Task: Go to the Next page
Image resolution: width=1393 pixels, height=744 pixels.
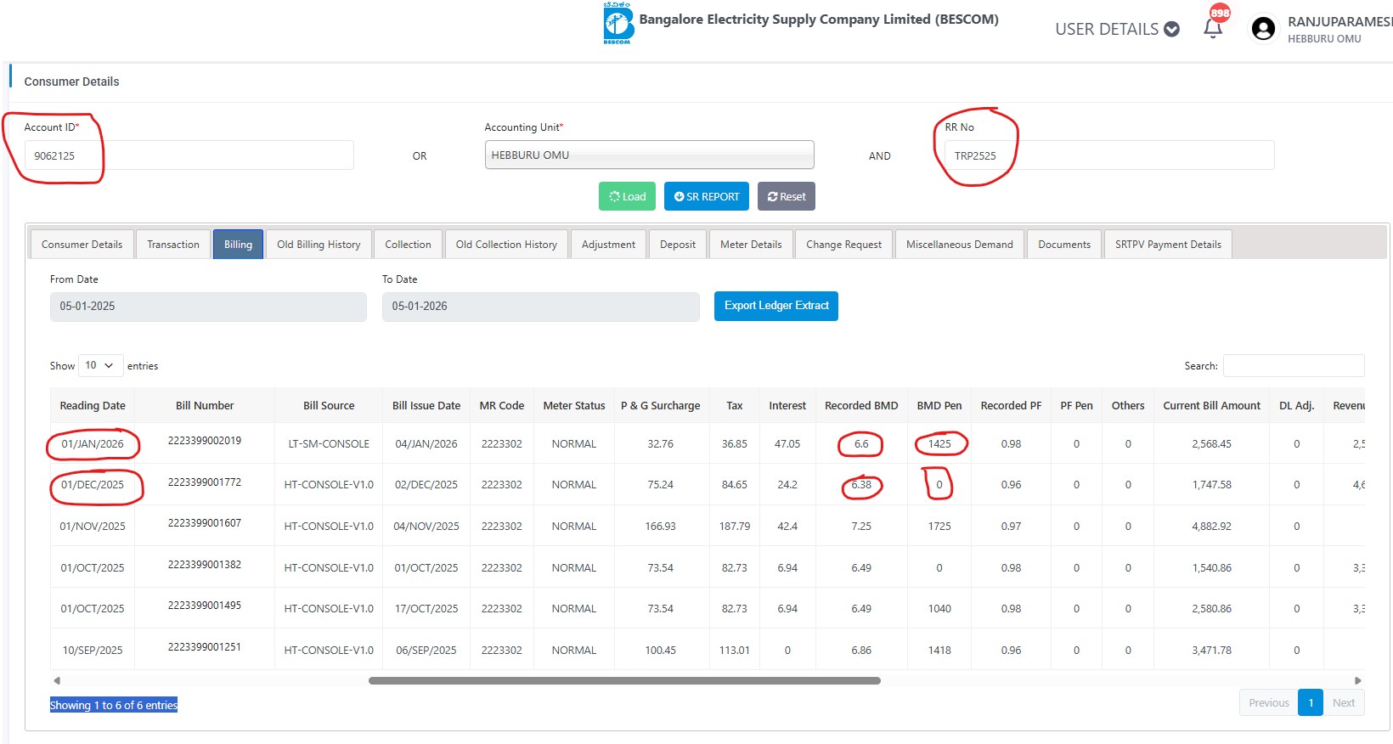Action: coord(1344,702)
